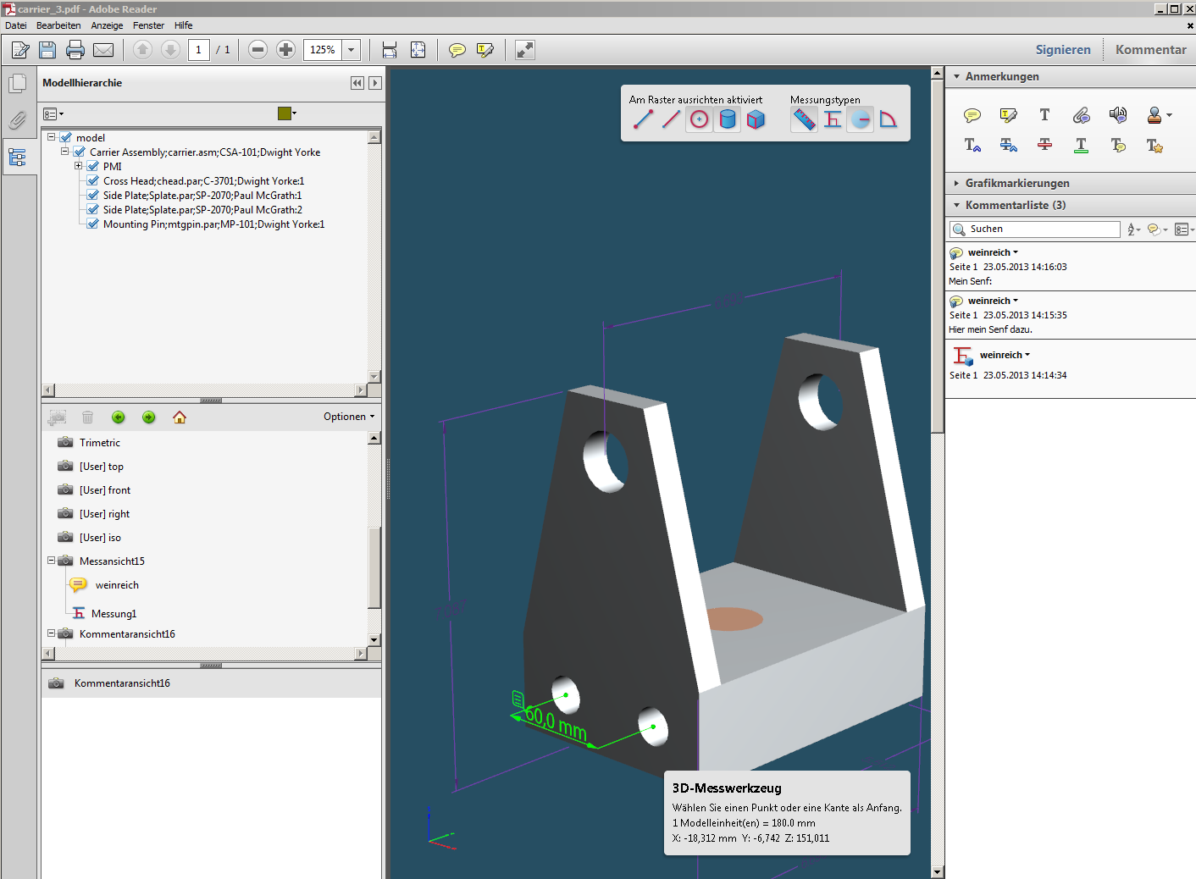Image resolution: width=1196 pixels, height=879 pixels.
Task: Open the Datei menu
Action: [15, 25]
